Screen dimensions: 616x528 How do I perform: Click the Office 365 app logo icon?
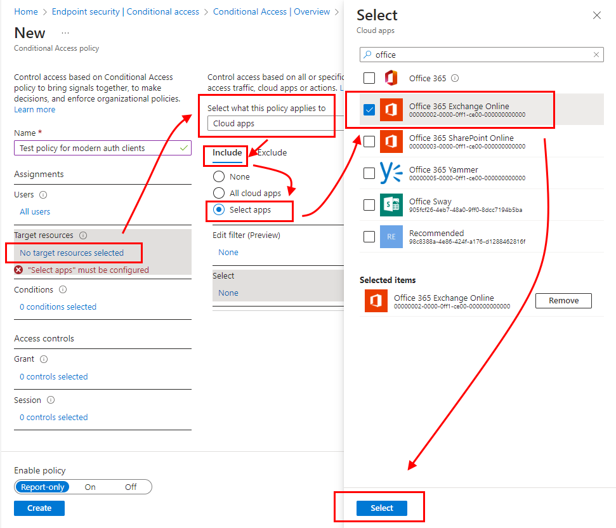pos(391,78)
